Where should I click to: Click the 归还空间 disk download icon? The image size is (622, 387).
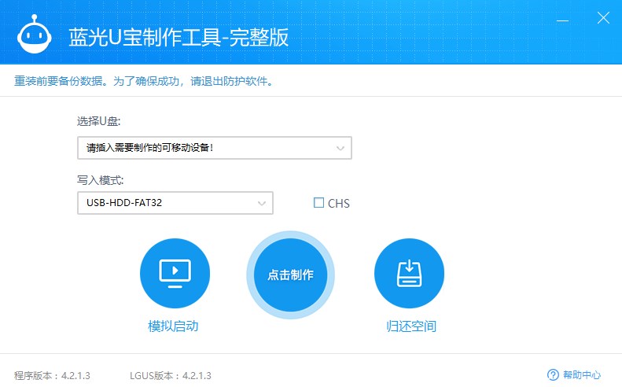409,273
